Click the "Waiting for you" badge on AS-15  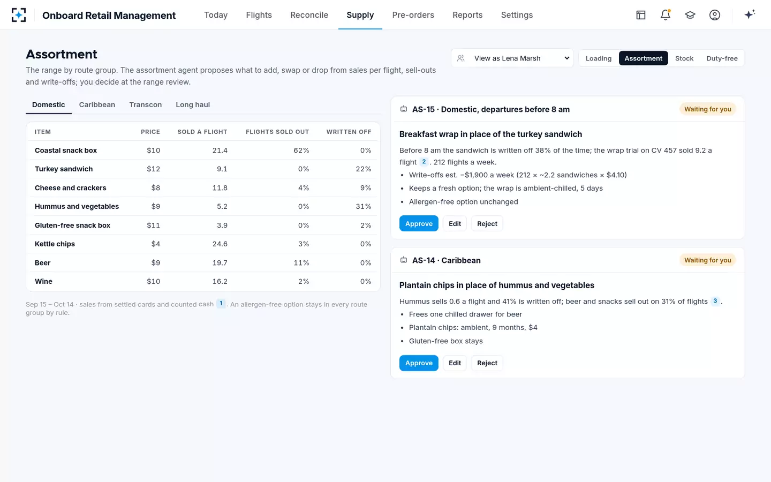pos(708,109)
